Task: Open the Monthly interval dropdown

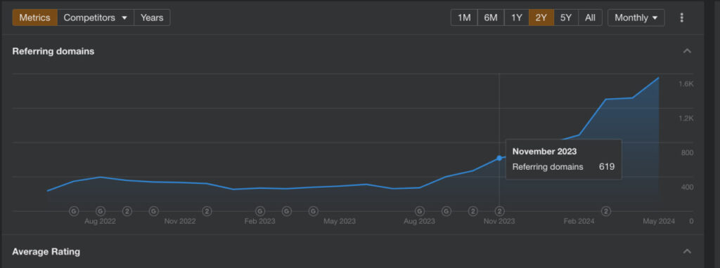Action: coord(636,18)
